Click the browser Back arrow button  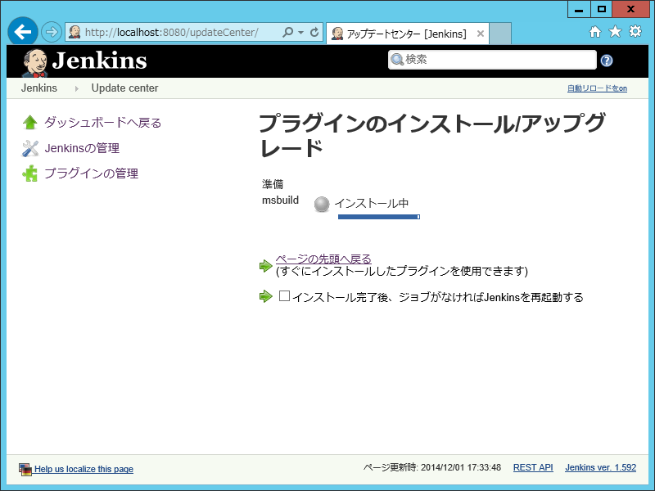tap(23, 31)
